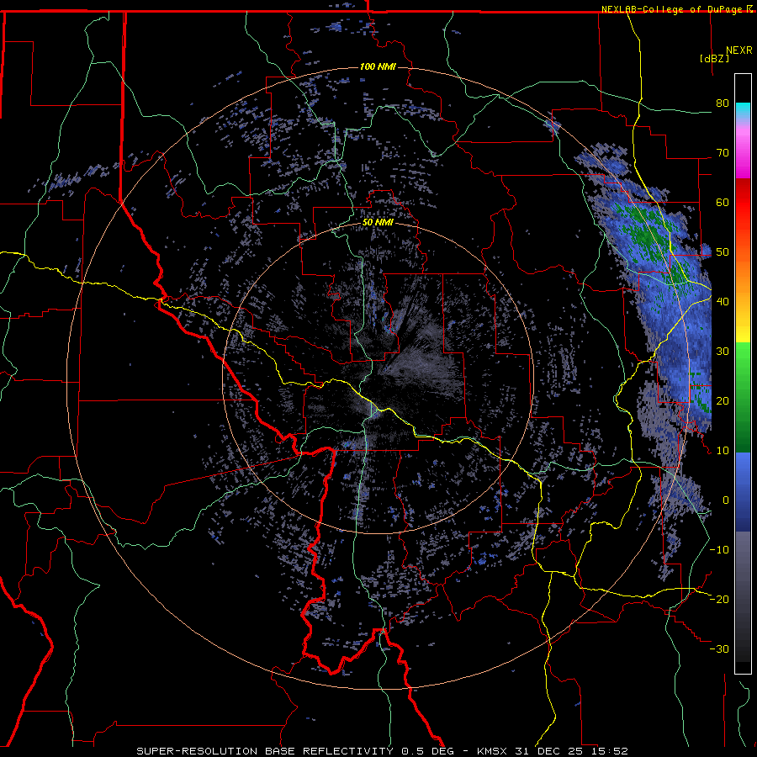This screenshot has width=757, height=757.
Task: Click the -10 dBZ tick label
Action: pos(719,550)
